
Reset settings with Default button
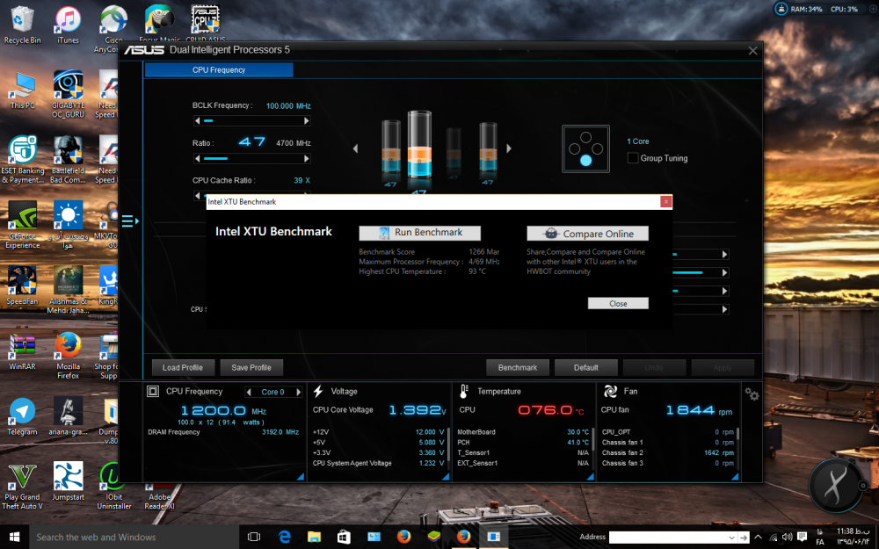coord(585,367)
